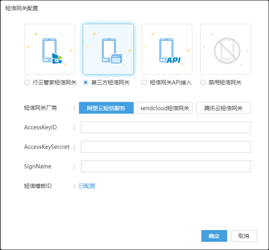Pick the 腾讯云短信网关 vendor tab
The height and width of the screenshot is (250, 269).
click(223, 108)
